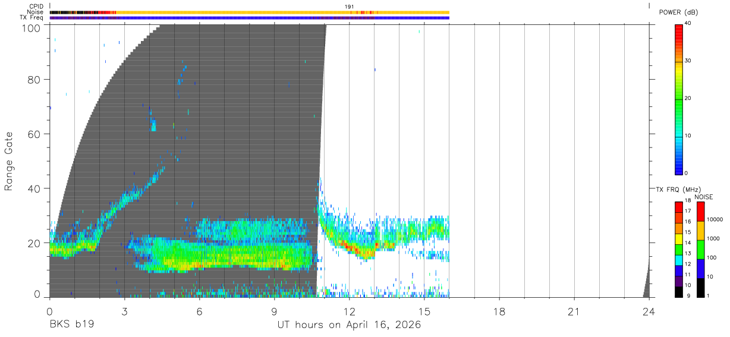
Task: Pick the red top segment of the TX FRQ bar
Action: click(679, 207)
